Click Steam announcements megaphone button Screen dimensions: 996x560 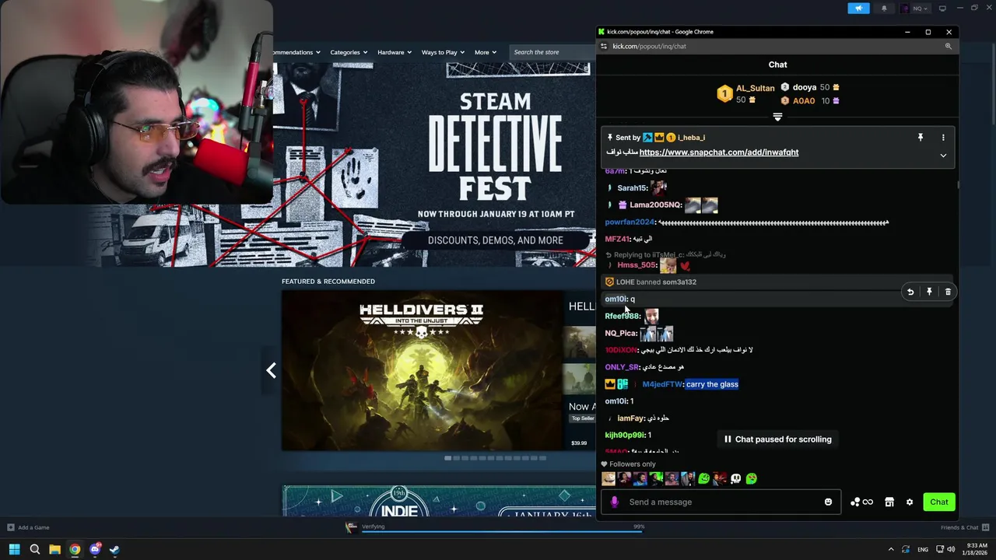(x=859, y=9)
